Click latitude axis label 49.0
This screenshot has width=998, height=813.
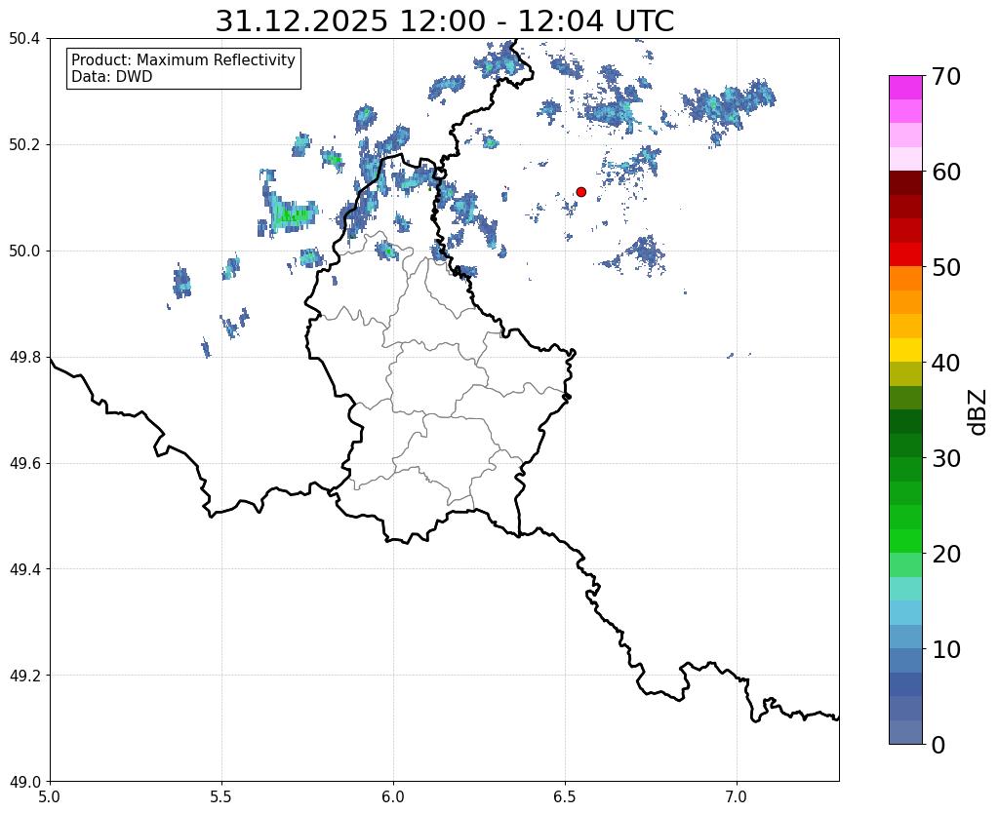point(24,781)
